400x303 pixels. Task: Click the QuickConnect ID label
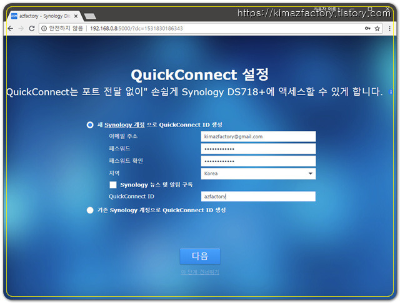(x=131, y=197)
